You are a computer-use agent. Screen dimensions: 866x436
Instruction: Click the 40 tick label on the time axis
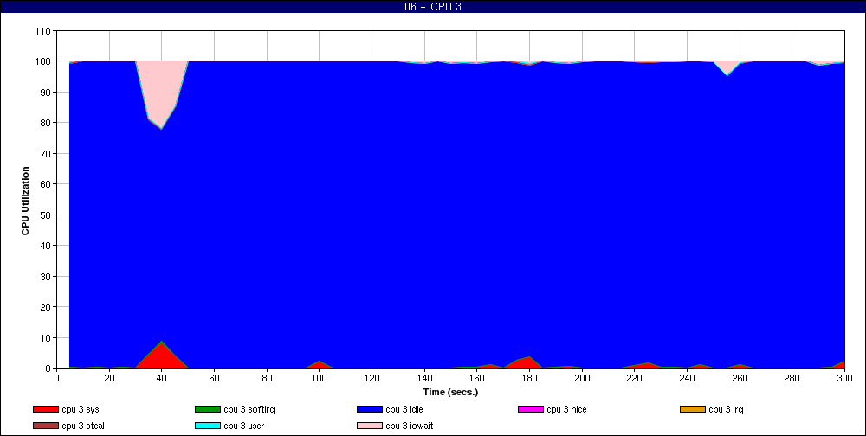coord(161,378)
